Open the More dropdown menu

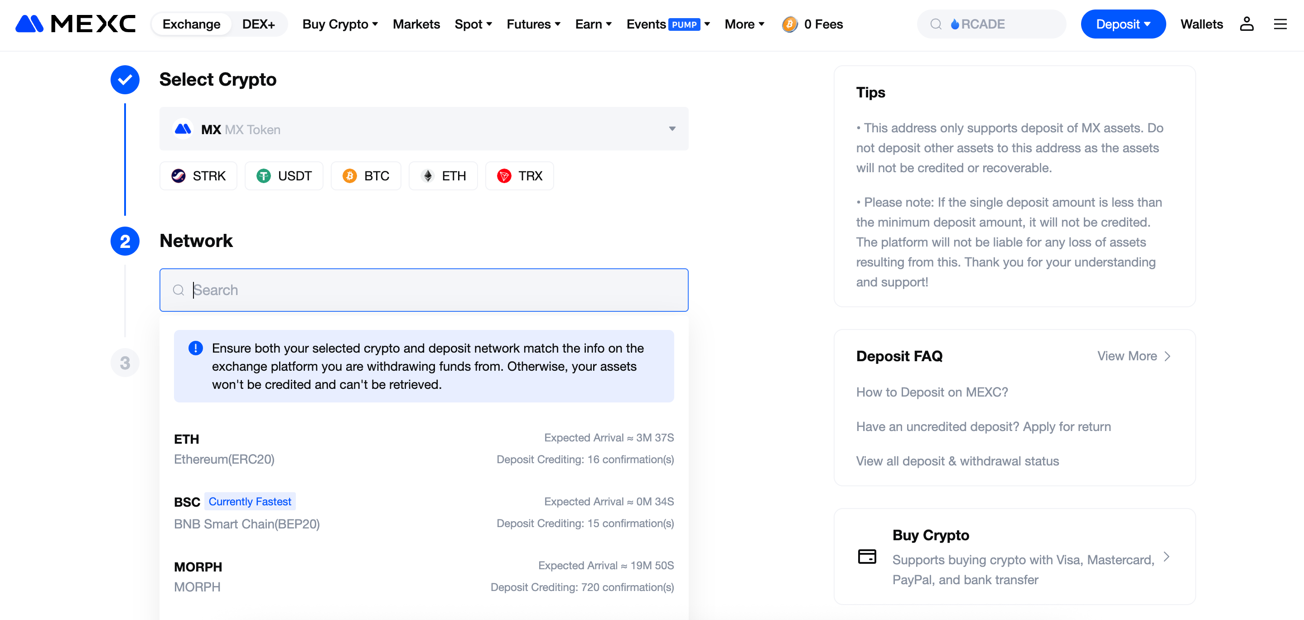point(744,24)
